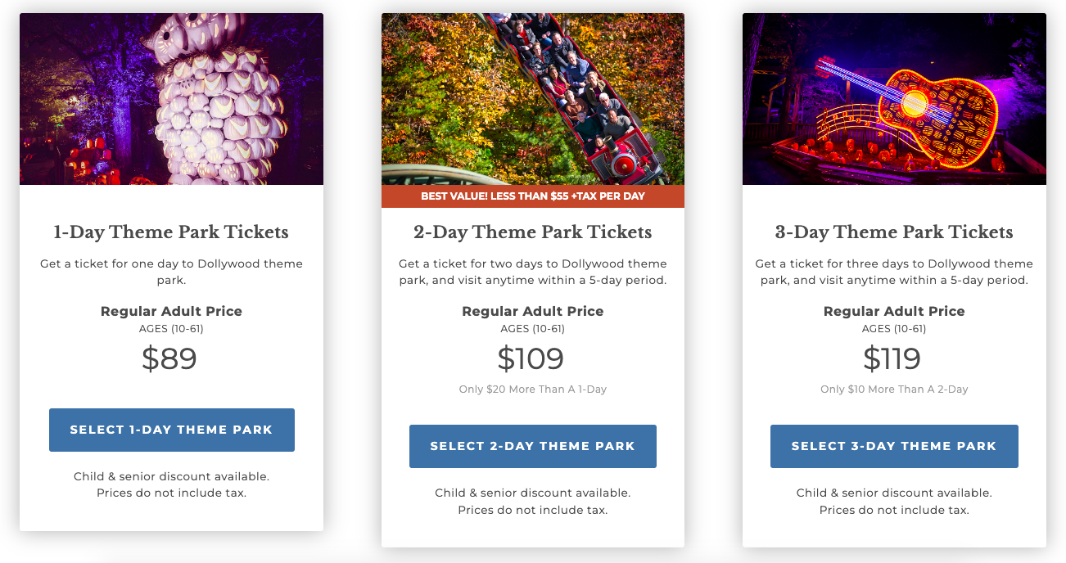
Task: Select the 2-Day Theme Park Tickets heading
Action: pos(532,232)
